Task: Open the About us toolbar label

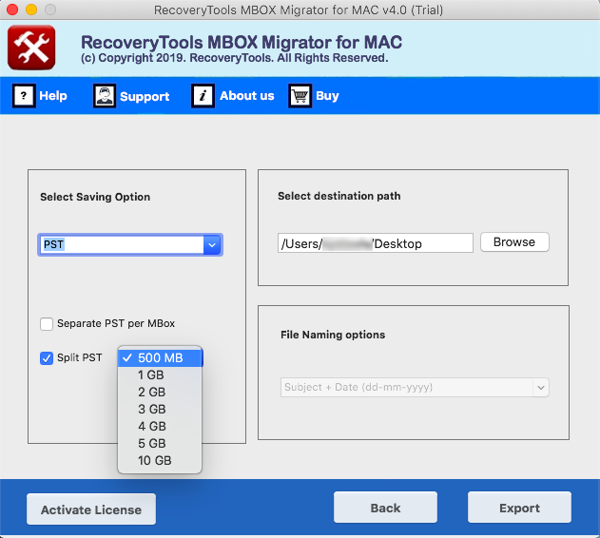Action: 247,96
